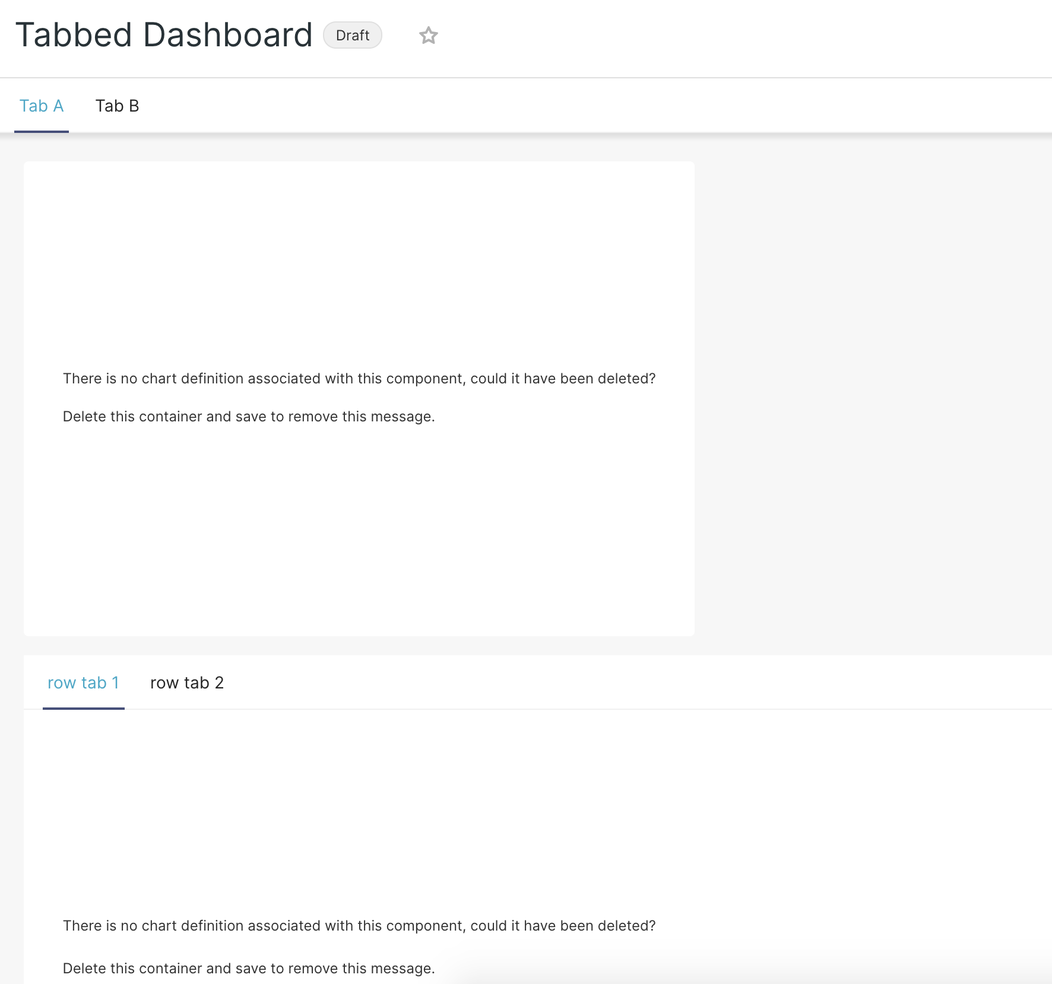Image resolution: width=1052 pixels, height=984 pixels.
Task: Click the active underline beneath Tab A
Action: (42, 132)
